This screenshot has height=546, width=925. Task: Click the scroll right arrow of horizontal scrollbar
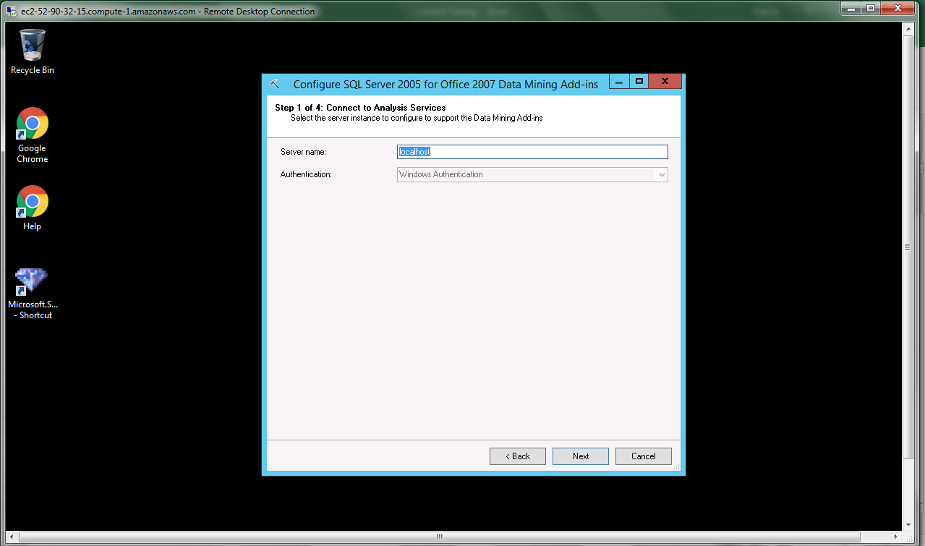pyautogui.click(x=896, y=537)
